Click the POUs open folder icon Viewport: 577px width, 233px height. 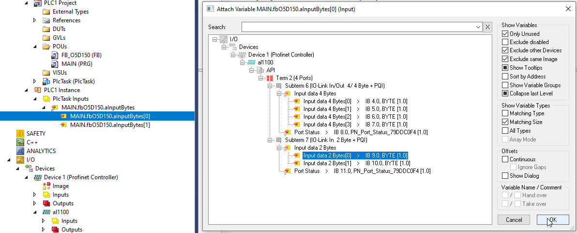click(x=46, y=47)
